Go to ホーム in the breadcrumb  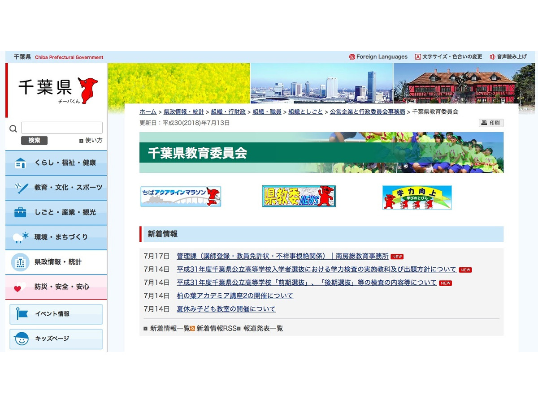[148, 112]
